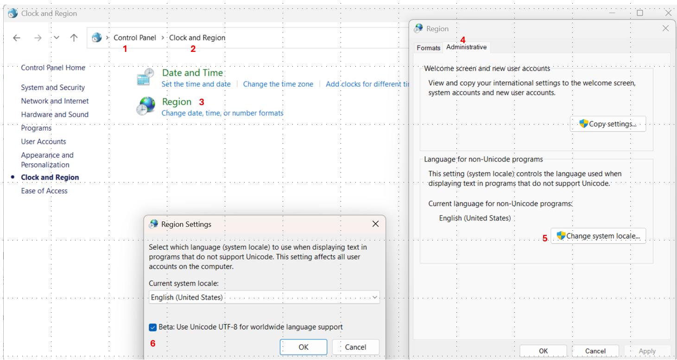The image size is (677, 360).
Task: Select Hardware and Sound in sidebar
Action: [x=55, y=114]
